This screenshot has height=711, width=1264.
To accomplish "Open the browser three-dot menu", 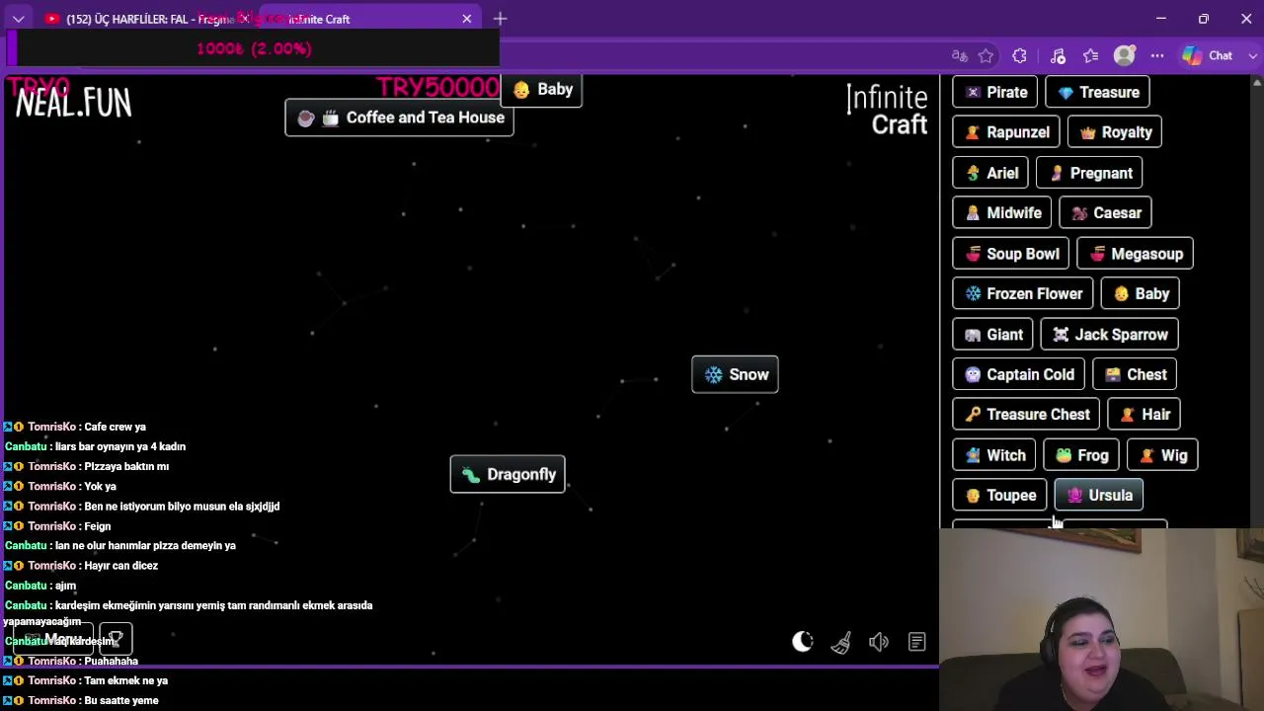I will pyautogui.click(x=1156, y=56).
